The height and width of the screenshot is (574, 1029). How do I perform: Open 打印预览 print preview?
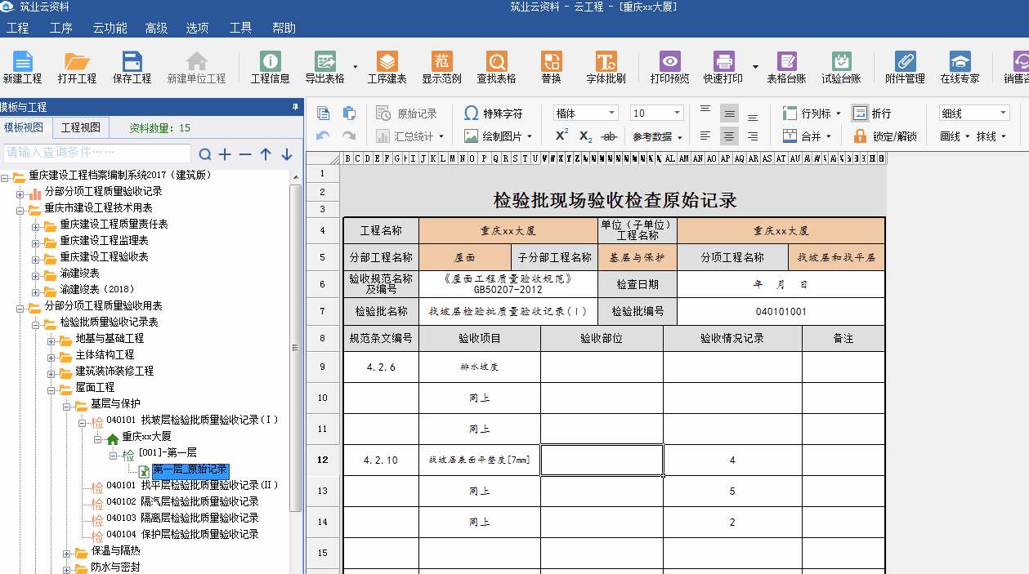pos(670,67)
